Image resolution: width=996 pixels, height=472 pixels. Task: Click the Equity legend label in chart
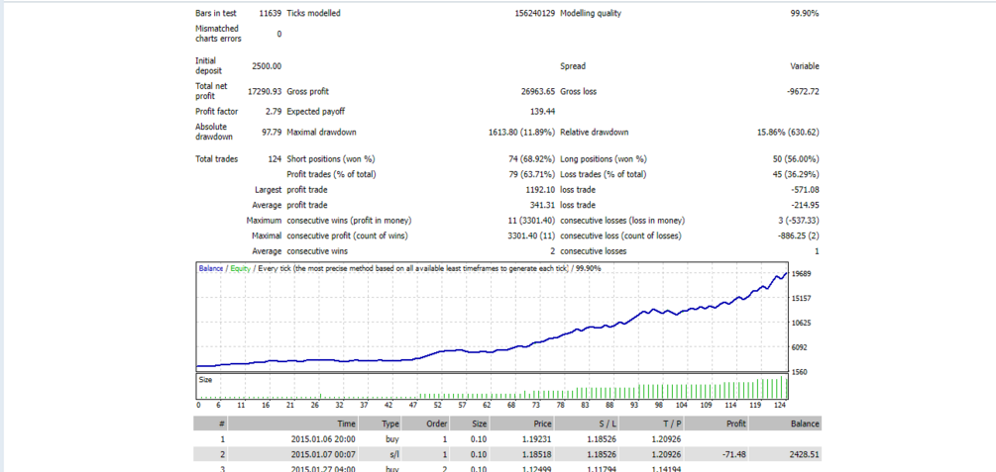point(240,268)
